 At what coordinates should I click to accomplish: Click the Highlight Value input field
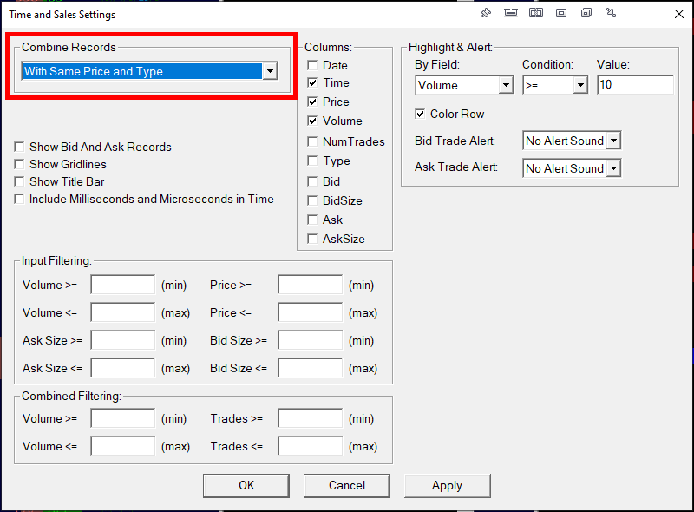634,85
